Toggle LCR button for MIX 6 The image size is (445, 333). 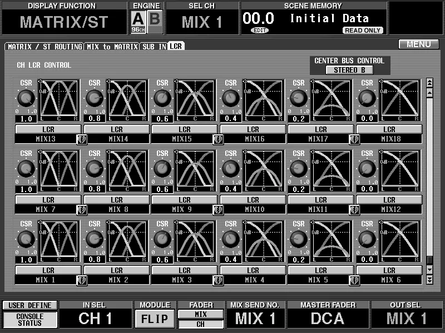tap(389, 270)
